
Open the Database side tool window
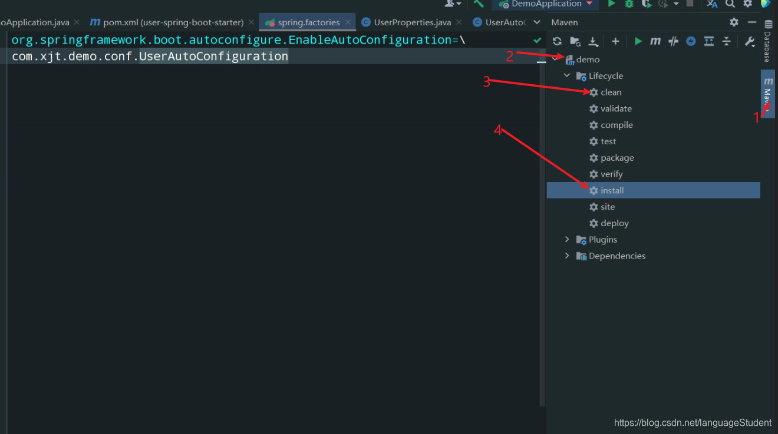click(767, 41)
